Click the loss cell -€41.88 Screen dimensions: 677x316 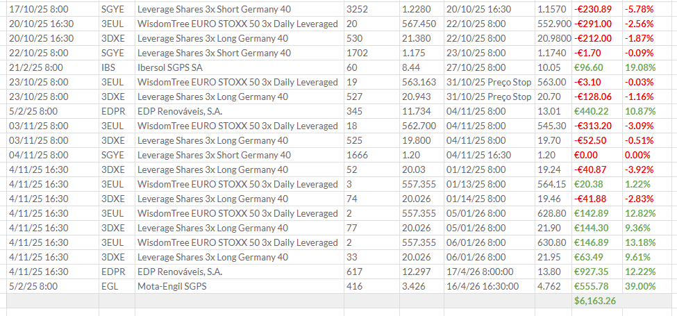[597, 199]
